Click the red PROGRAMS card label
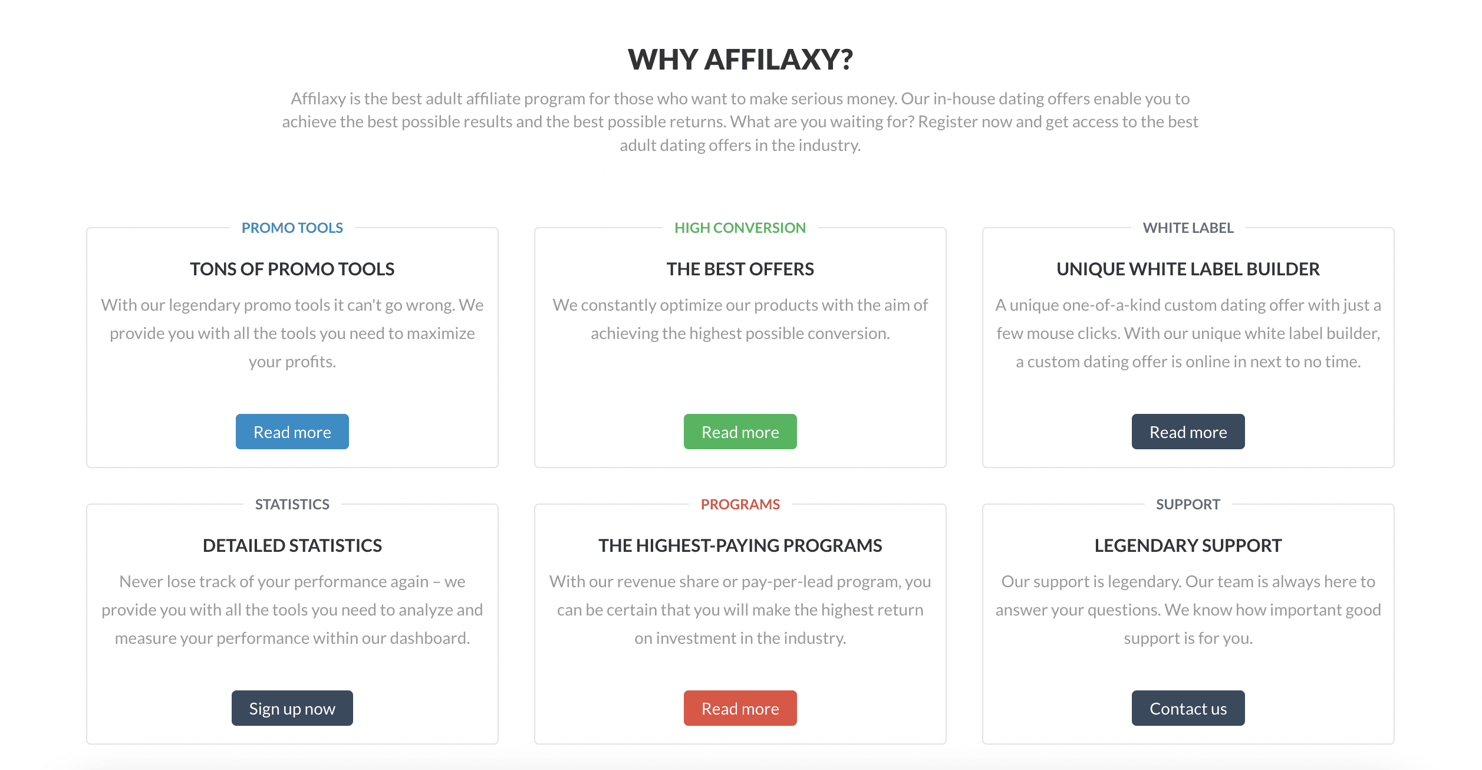1482x770 pixels. 740,504
